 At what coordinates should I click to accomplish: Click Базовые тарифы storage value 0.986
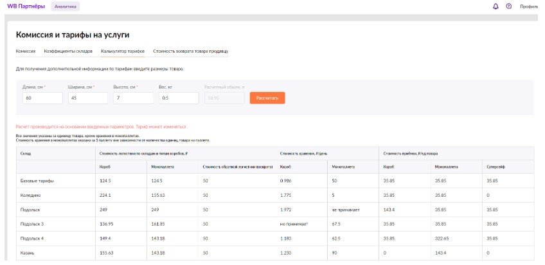coord(286,181)
